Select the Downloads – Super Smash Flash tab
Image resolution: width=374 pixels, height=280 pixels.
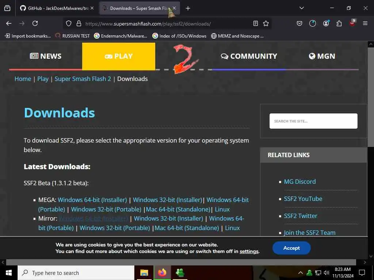(140, 8)
